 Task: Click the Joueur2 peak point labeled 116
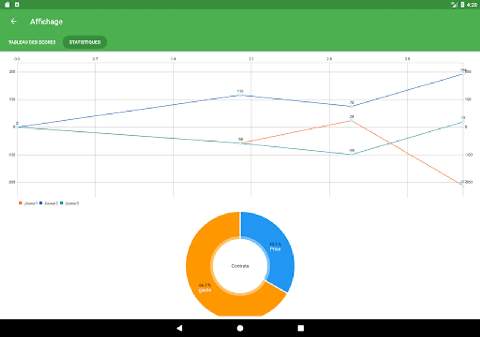(240, 95)
